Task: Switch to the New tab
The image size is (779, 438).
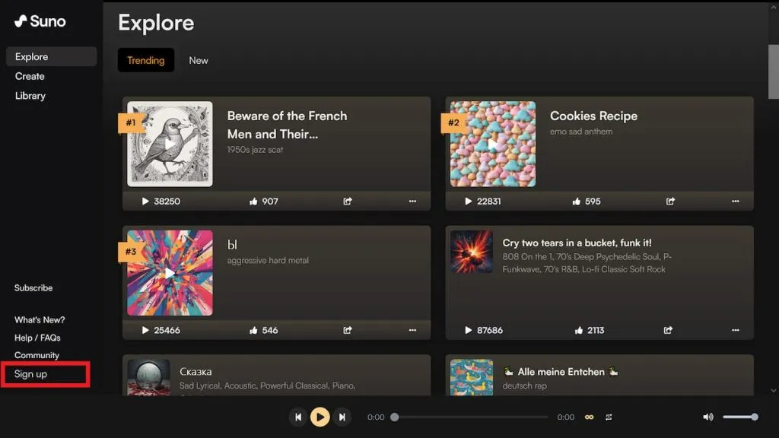Action: [199, 61]
